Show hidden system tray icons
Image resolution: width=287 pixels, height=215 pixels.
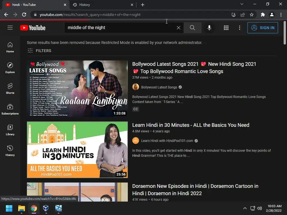point(245,208)
